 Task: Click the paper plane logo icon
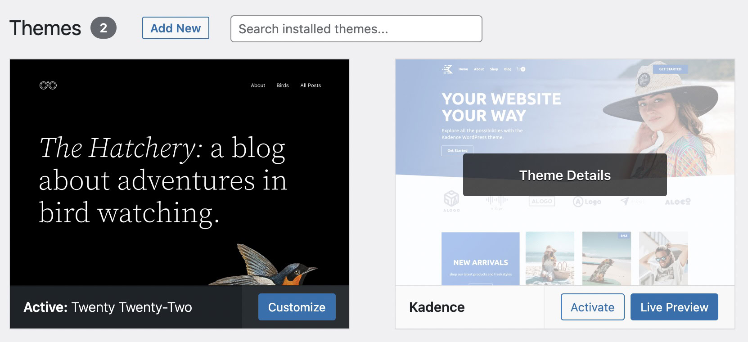click(624, 201)
